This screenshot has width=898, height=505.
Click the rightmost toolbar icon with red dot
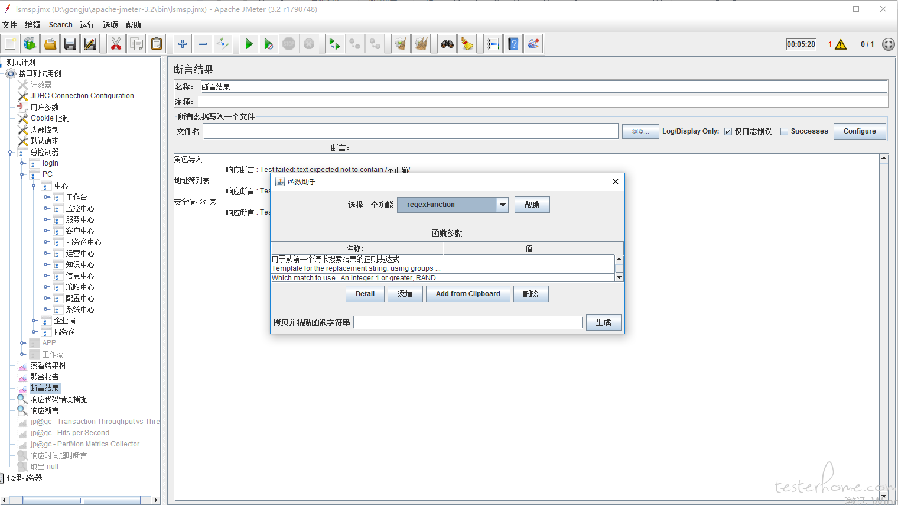coord(533,44)
